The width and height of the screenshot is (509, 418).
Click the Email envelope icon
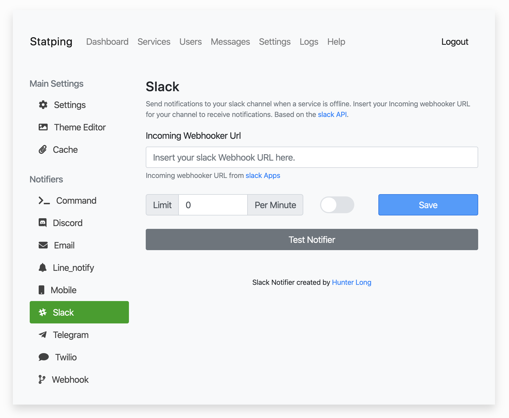[x=43, y=245]
